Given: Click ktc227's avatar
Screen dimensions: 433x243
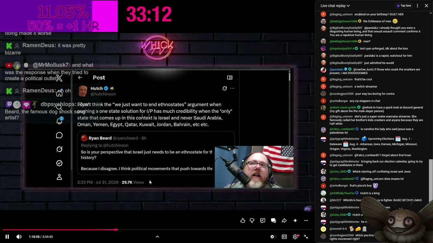Looking at the screenshot, I should (323, 200).
